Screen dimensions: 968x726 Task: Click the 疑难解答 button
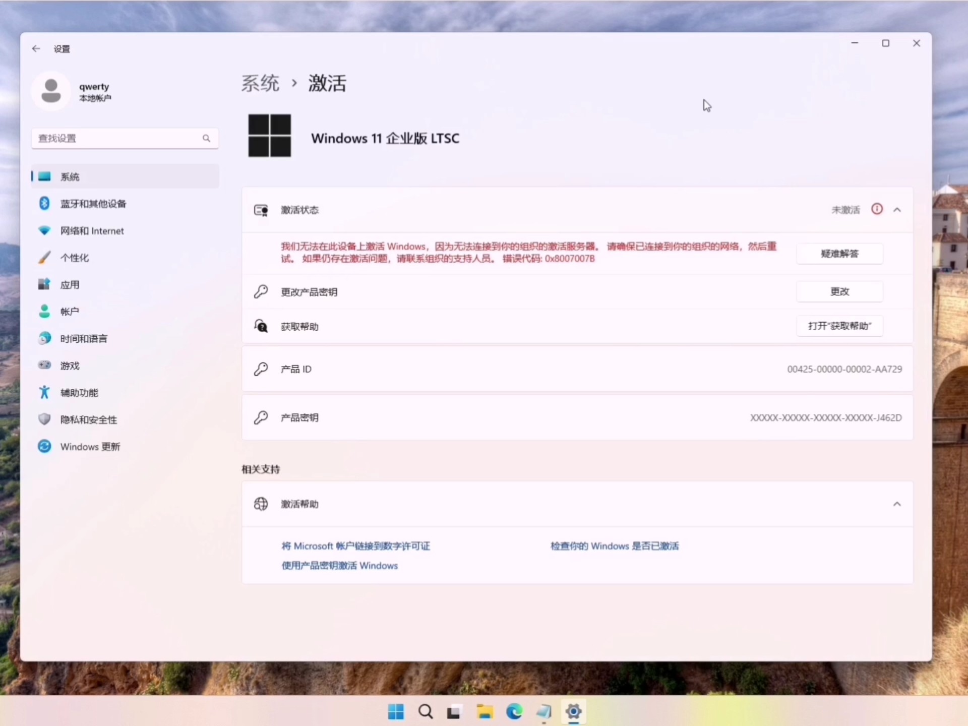(839, 254)
